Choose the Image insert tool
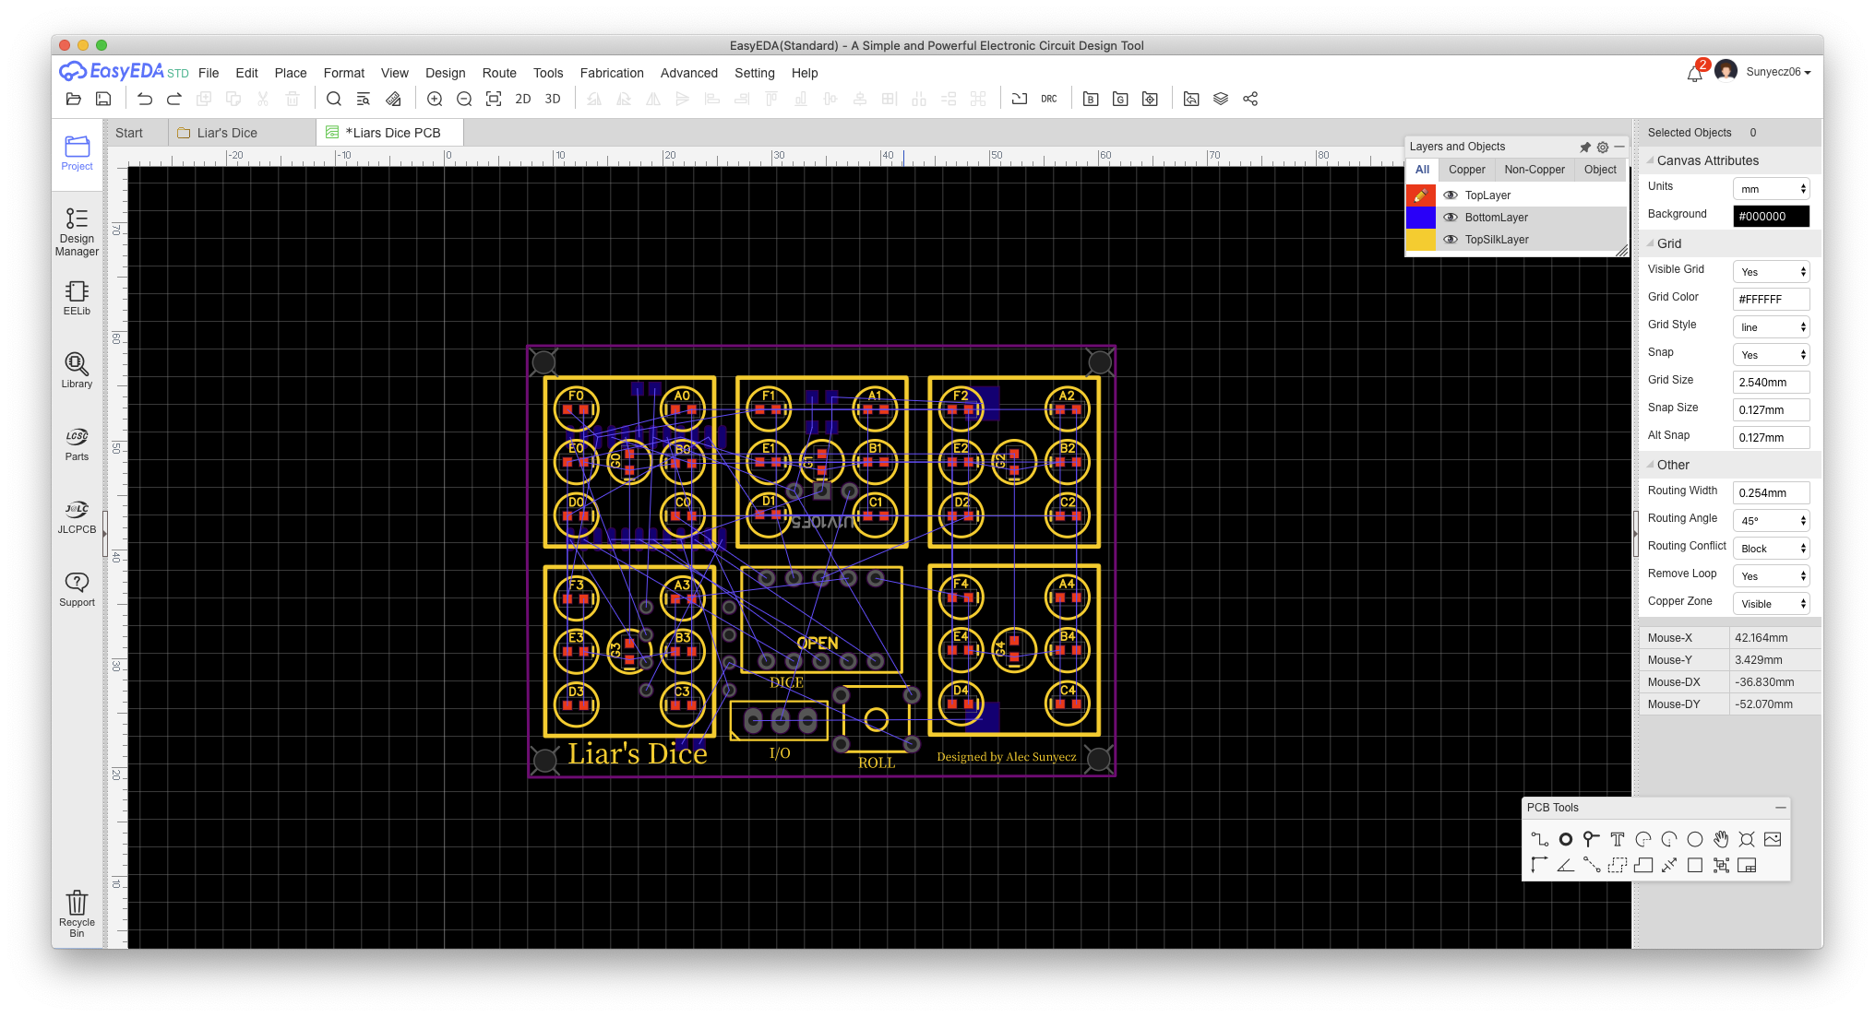 click(x=1772, y=839)
